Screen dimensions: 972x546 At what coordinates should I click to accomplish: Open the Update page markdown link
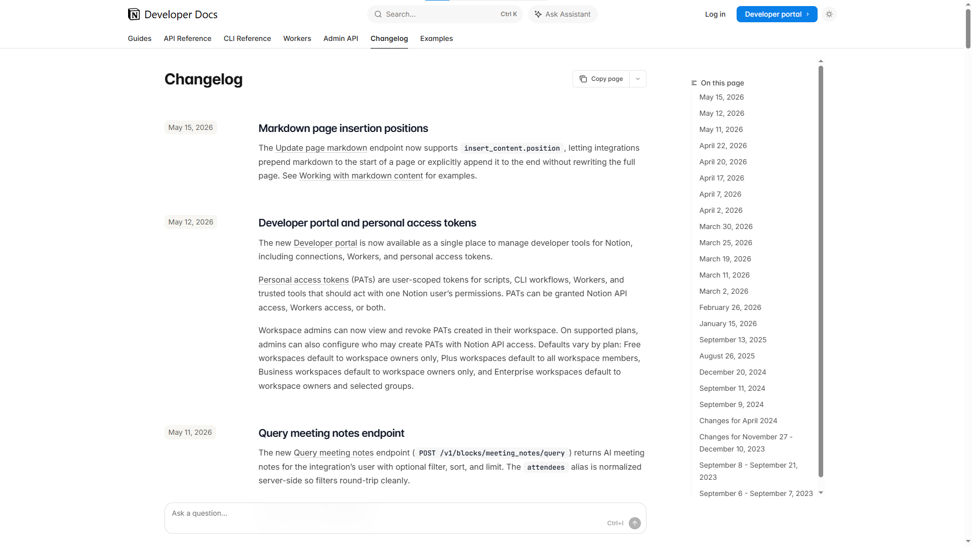(321, 148)
